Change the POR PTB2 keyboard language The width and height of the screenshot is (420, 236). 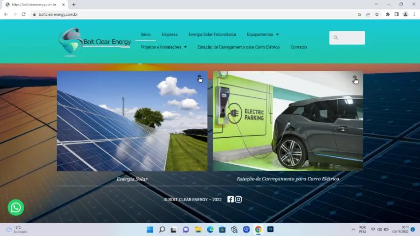[362, 230]
